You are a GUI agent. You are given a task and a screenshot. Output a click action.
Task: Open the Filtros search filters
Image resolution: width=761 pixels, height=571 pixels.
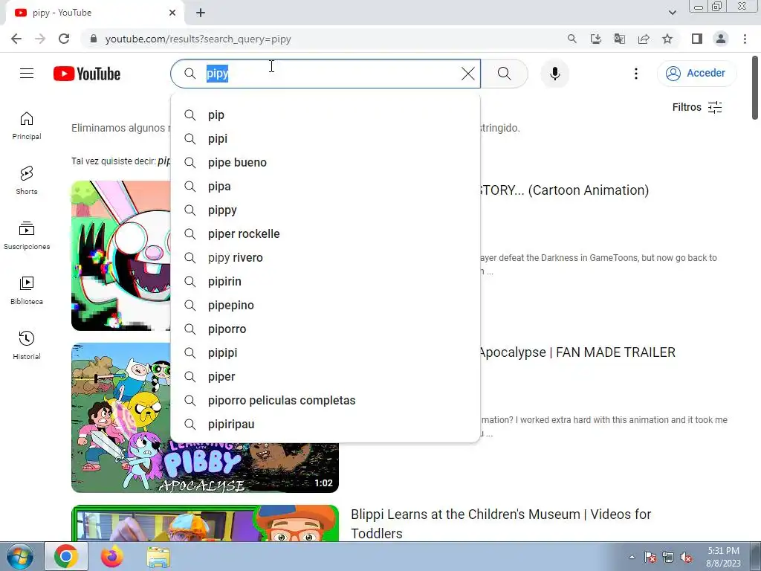pos(697,107)
